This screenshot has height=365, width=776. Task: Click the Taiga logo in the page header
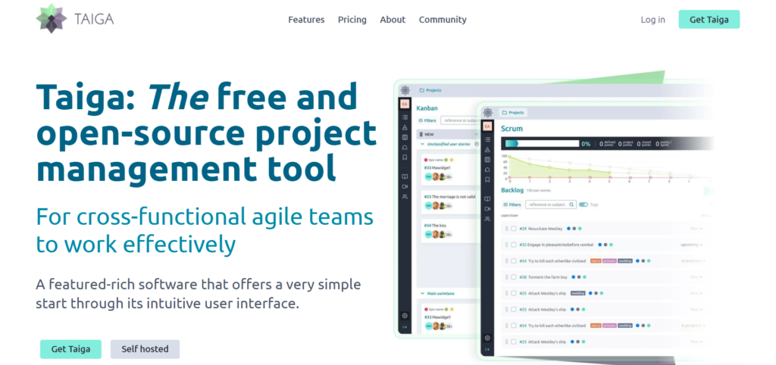click(x=75, y=19)
